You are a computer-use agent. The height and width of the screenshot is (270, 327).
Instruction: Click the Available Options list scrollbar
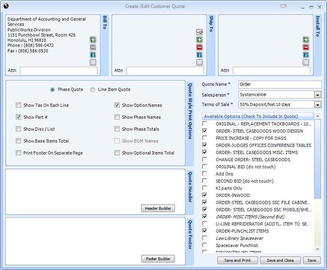317,179
